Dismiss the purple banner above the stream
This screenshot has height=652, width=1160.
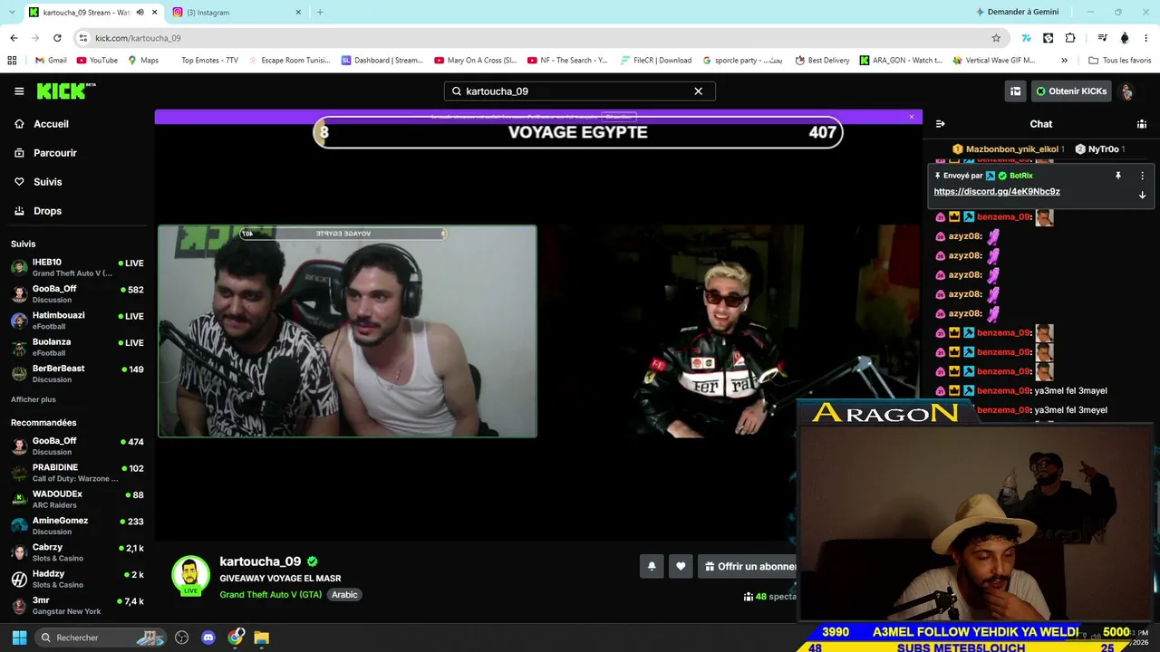pos(912,117)
